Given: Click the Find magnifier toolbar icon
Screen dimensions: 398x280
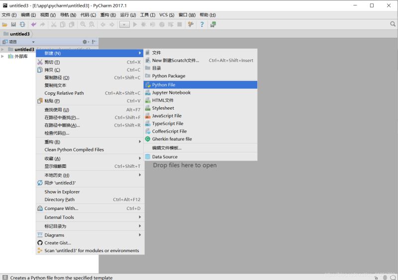Looking at the screenshot, I should (83, 25).
